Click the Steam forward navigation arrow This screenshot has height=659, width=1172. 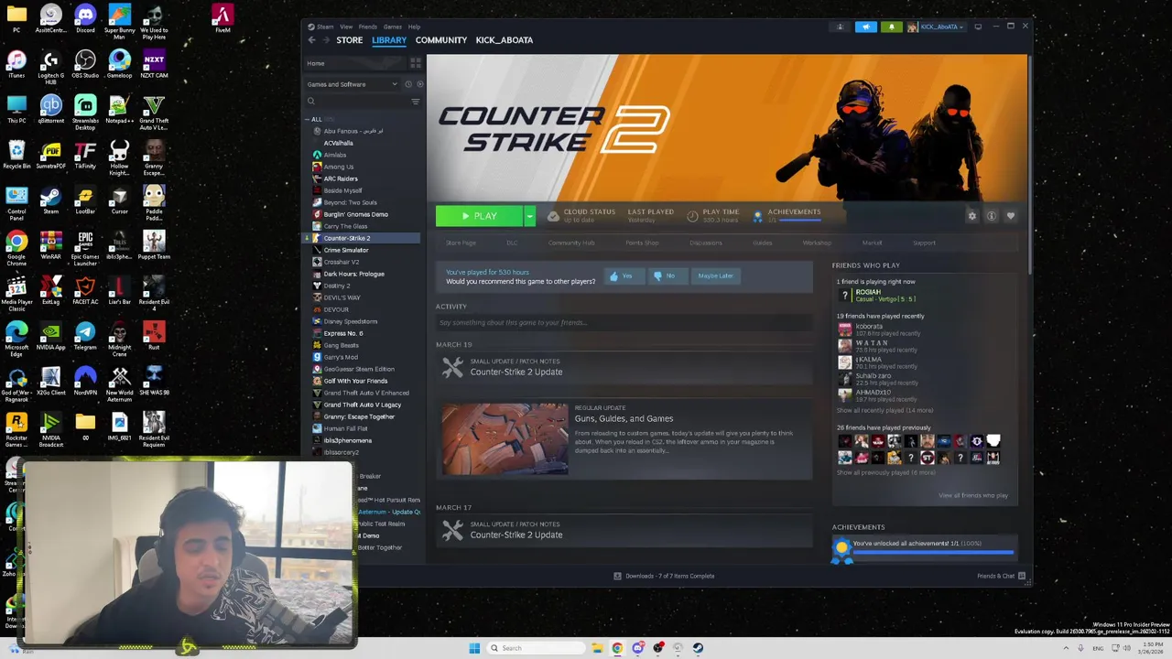point(326,40)
